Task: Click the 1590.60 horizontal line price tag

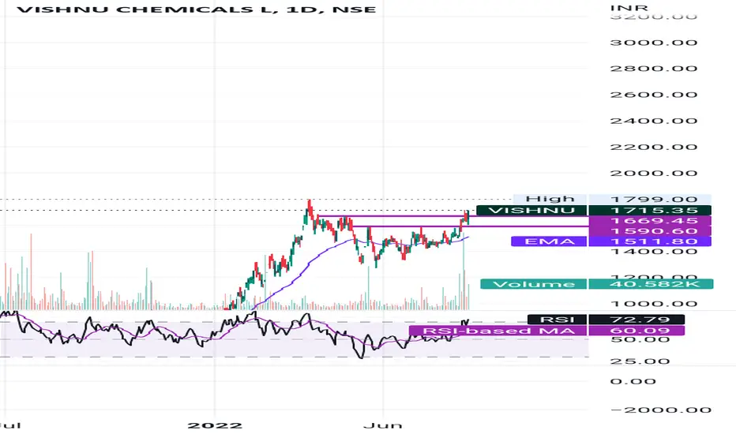Action: point(650,231)
